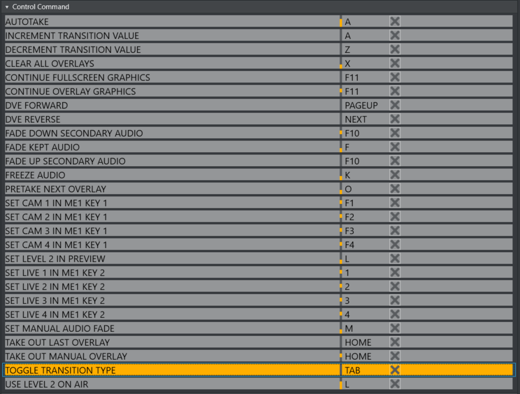Image resolution: width=520 pixels, height=394 pixels.
Task: Remove the SET LIVE 1 shortcut binding
Action: click(x=395, y=273)
